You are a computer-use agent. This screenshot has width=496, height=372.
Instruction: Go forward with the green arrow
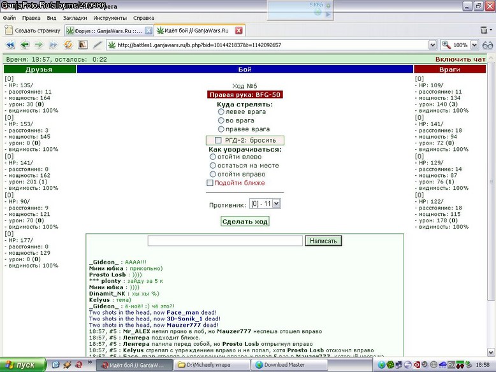pyautogui.click(x=39, y=45)
